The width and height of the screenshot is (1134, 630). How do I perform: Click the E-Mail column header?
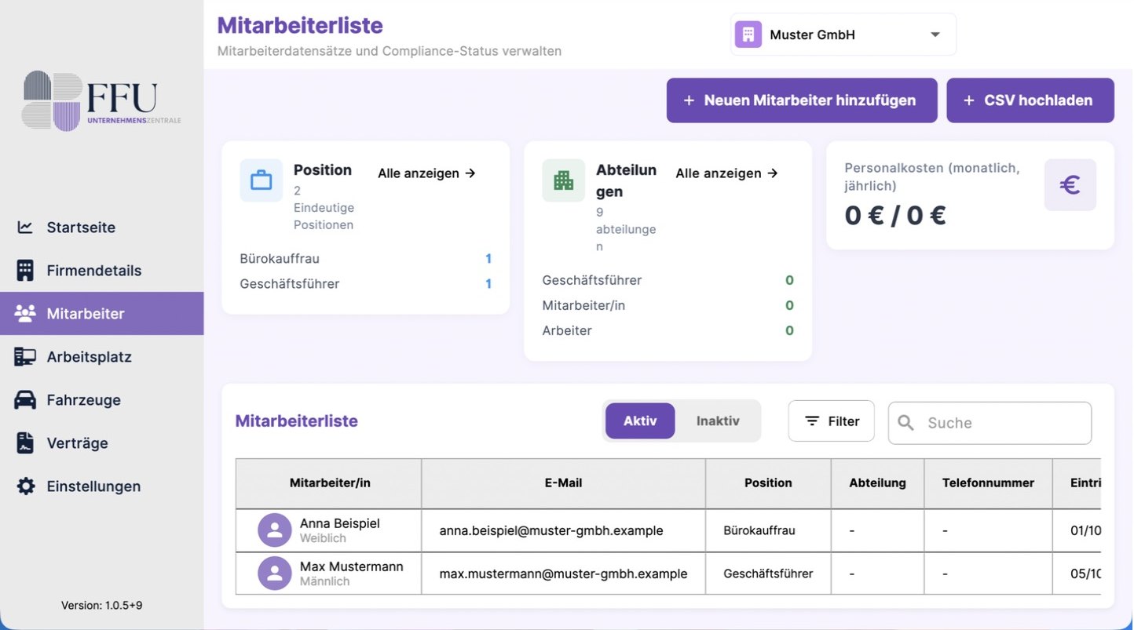tap(564, 483)
